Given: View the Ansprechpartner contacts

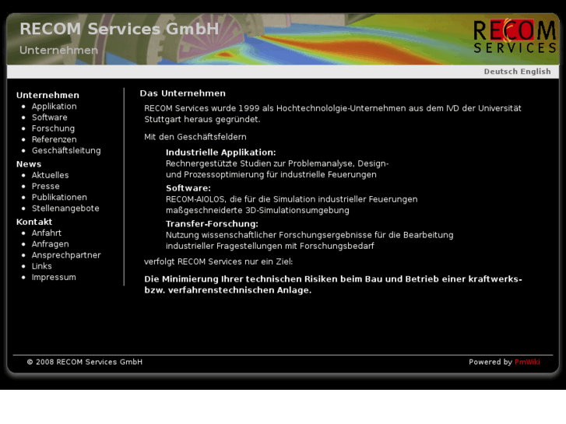Looking at the screenshot, I should (x=66, y=255).
